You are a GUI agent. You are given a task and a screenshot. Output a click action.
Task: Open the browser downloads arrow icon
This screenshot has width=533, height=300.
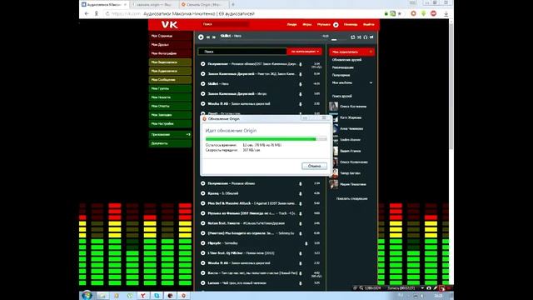pos(446,13)
